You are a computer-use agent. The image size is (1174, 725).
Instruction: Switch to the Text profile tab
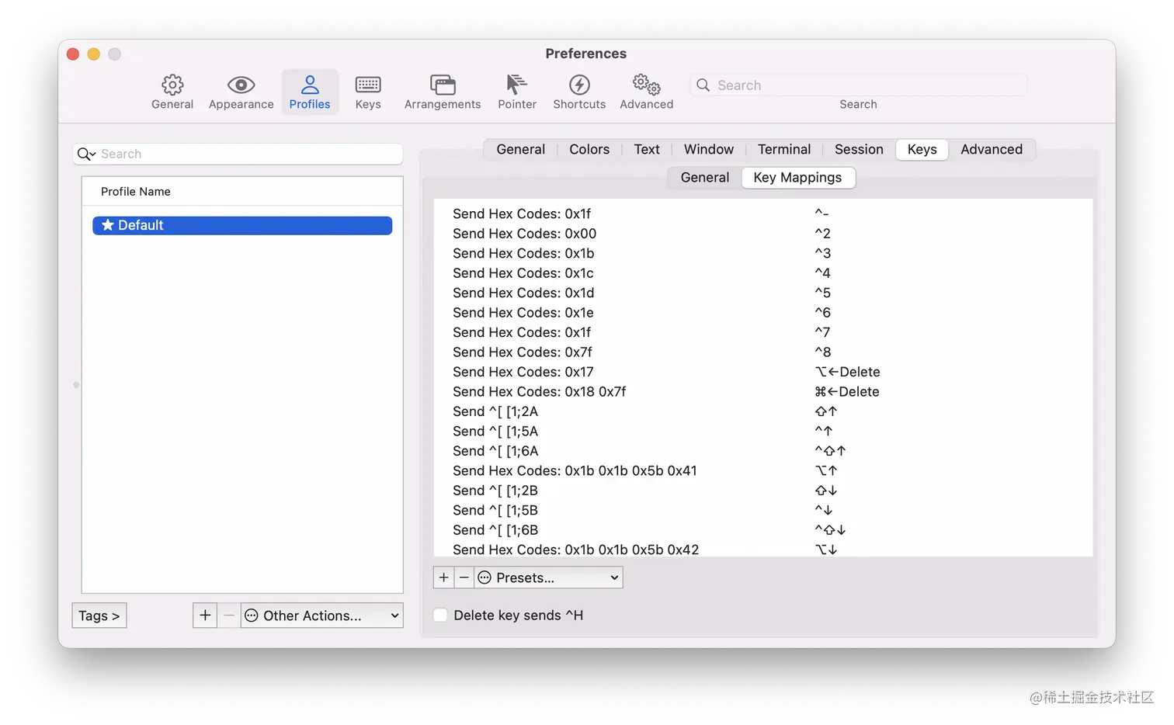pos(647,149)
